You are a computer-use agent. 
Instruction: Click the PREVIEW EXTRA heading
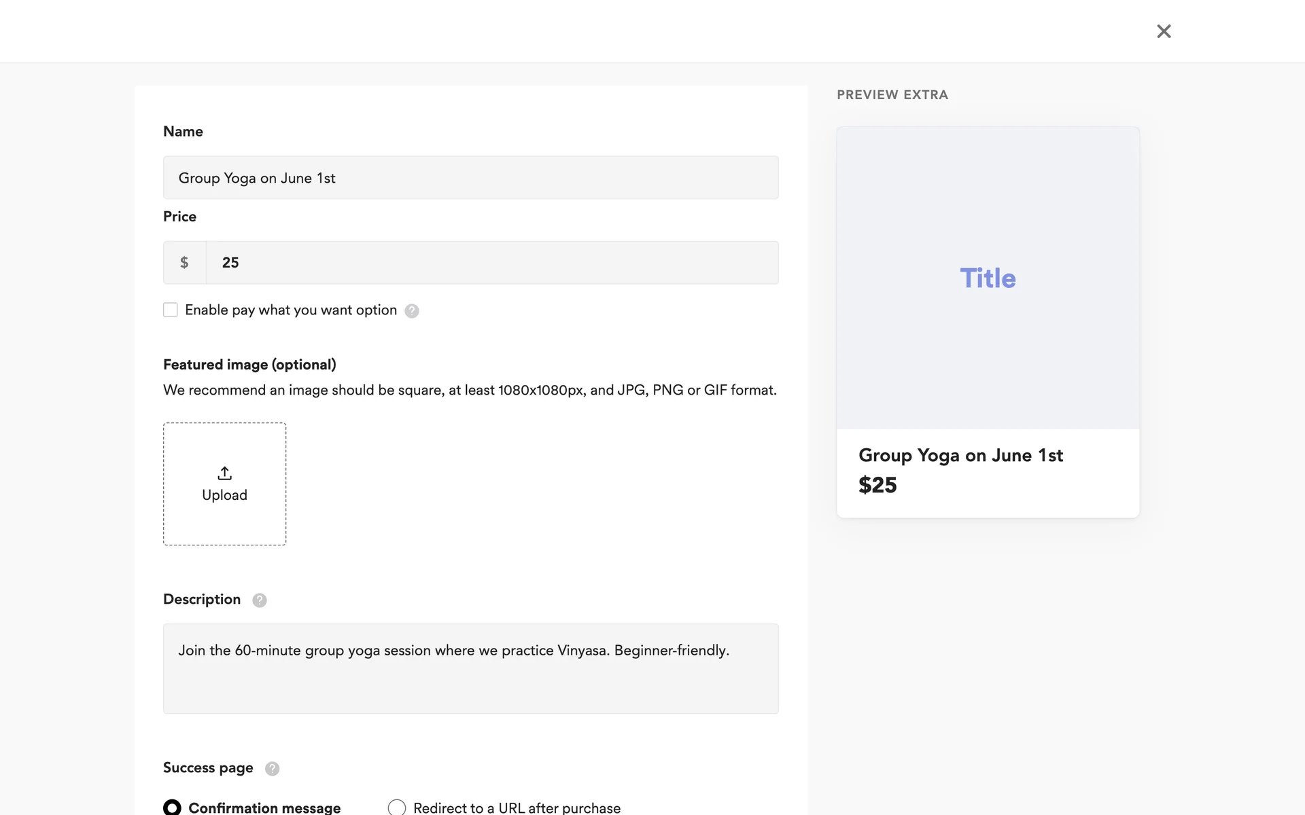pos(892,95)
